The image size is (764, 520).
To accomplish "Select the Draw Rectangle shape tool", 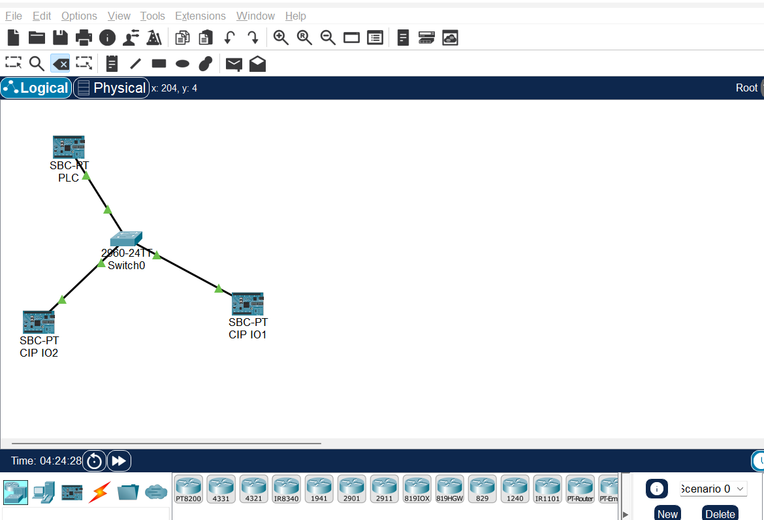I will (158, 63).
